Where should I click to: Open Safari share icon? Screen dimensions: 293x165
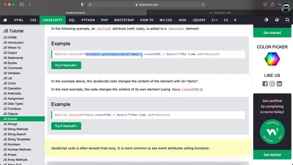273,4
